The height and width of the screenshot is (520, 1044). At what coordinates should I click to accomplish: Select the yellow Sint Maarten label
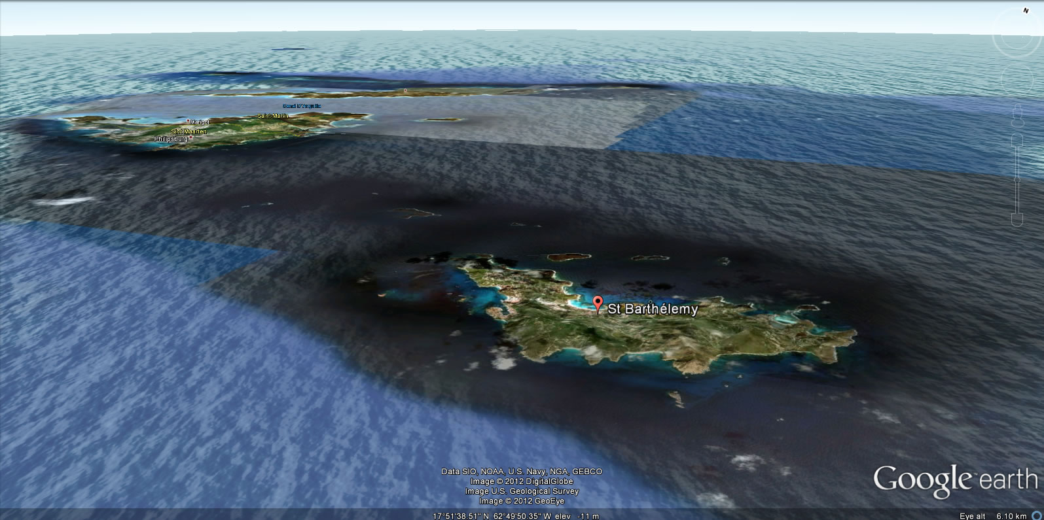click(189, 131)
